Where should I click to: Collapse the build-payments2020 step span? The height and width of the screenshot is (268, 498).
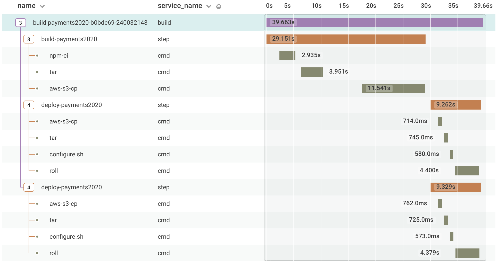(x=29, y=39)
